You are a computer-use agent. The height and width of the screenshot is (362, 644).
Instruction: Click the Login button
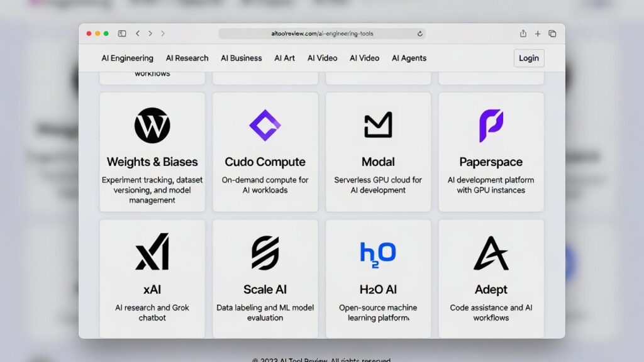point(528,58)
